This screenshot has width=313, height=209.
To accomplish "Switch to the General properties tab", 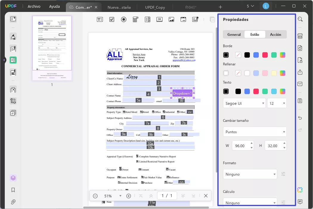I will tap(234, 34).
